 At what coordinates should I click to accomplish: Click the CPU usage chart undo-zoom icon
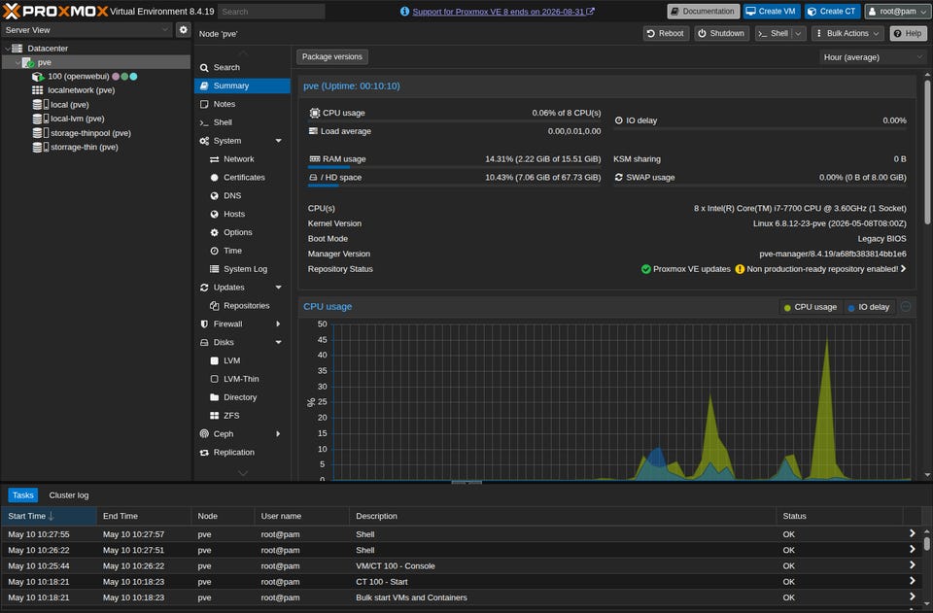point(906,307)
